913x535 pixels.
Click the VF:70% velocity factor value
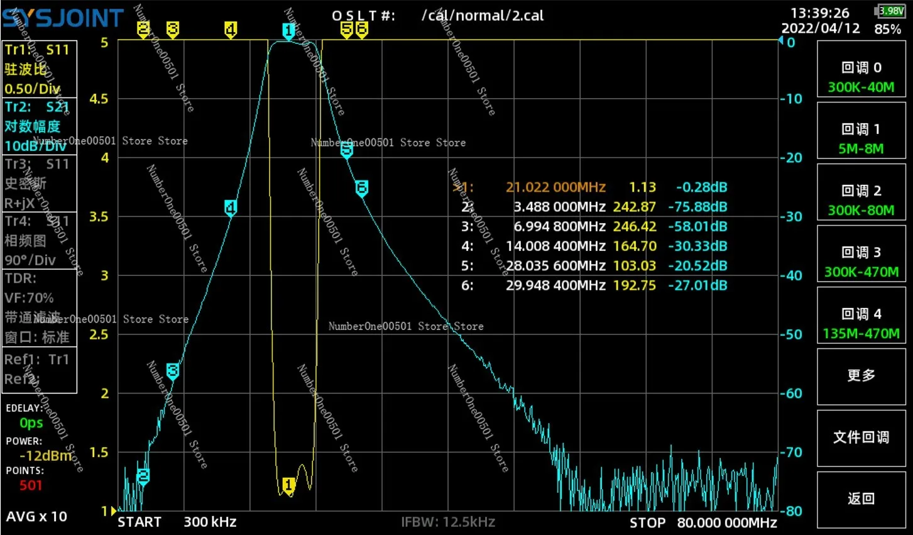tap(29, 298)
